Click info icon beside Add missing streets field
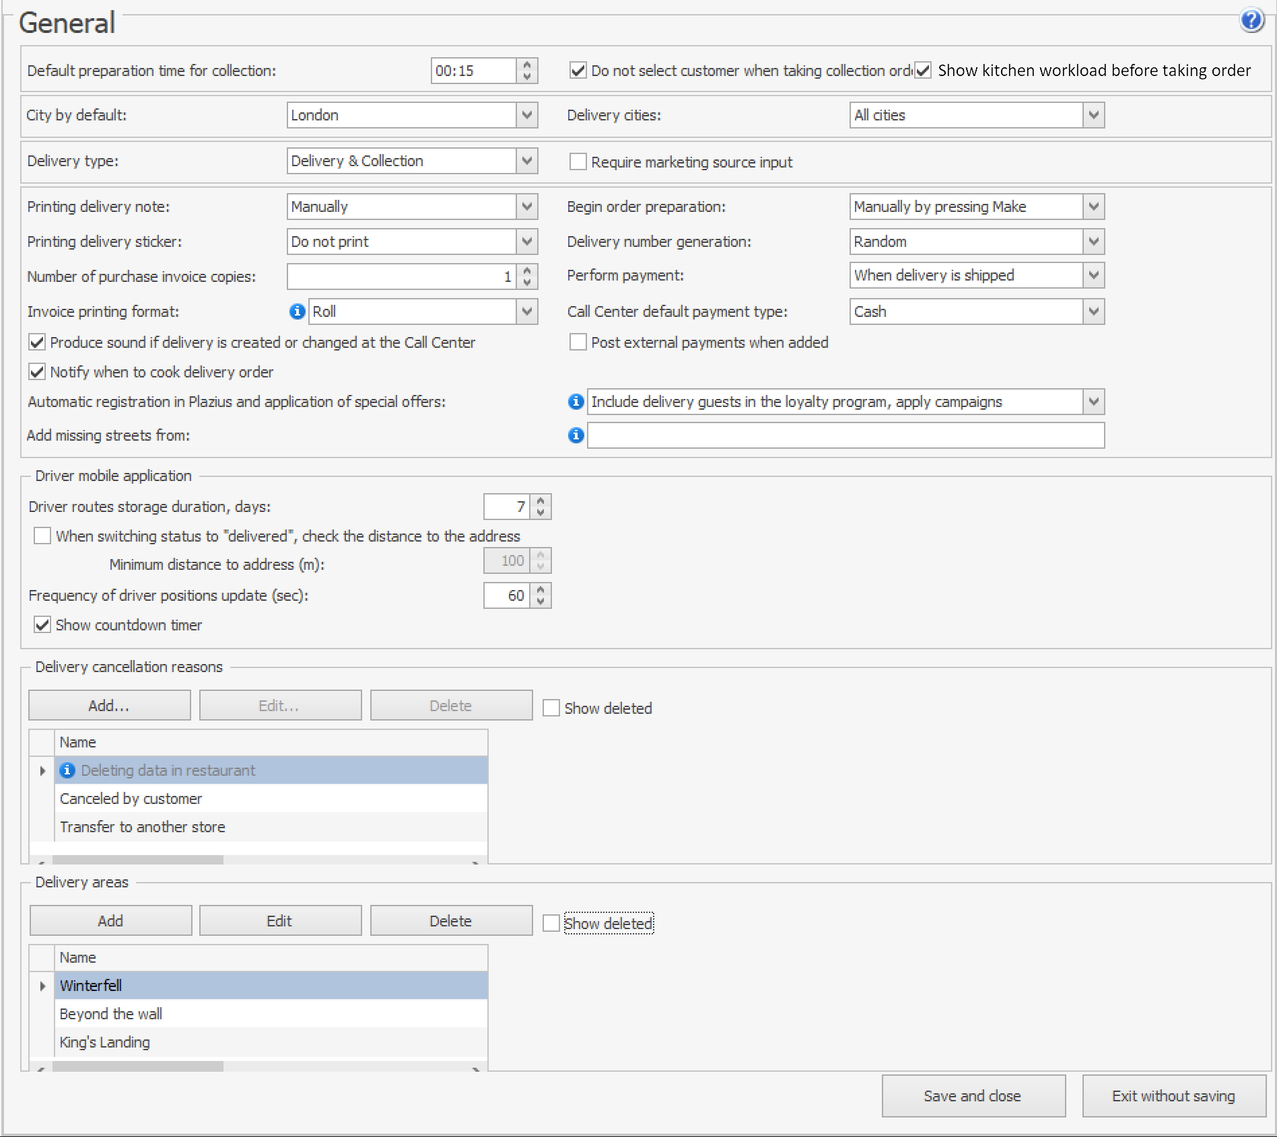 click(576, 435)
